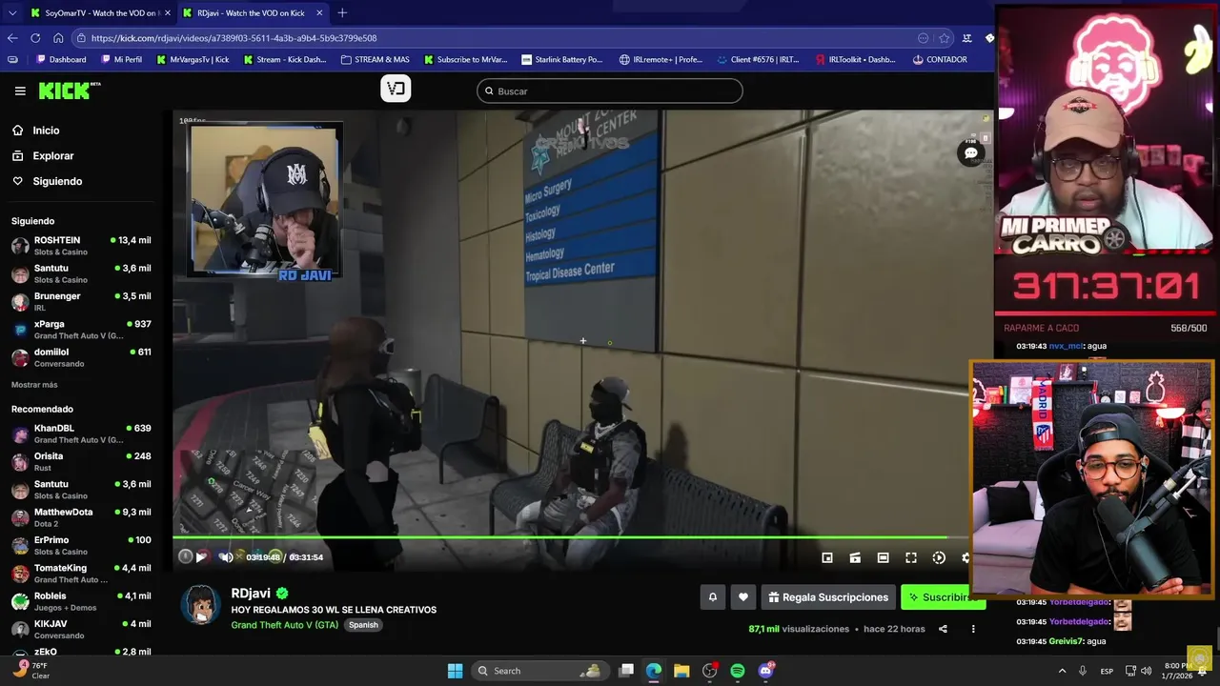The image size is (1220, 686).
Task: Enable notifications with the bell button
Action: point(712,597)
